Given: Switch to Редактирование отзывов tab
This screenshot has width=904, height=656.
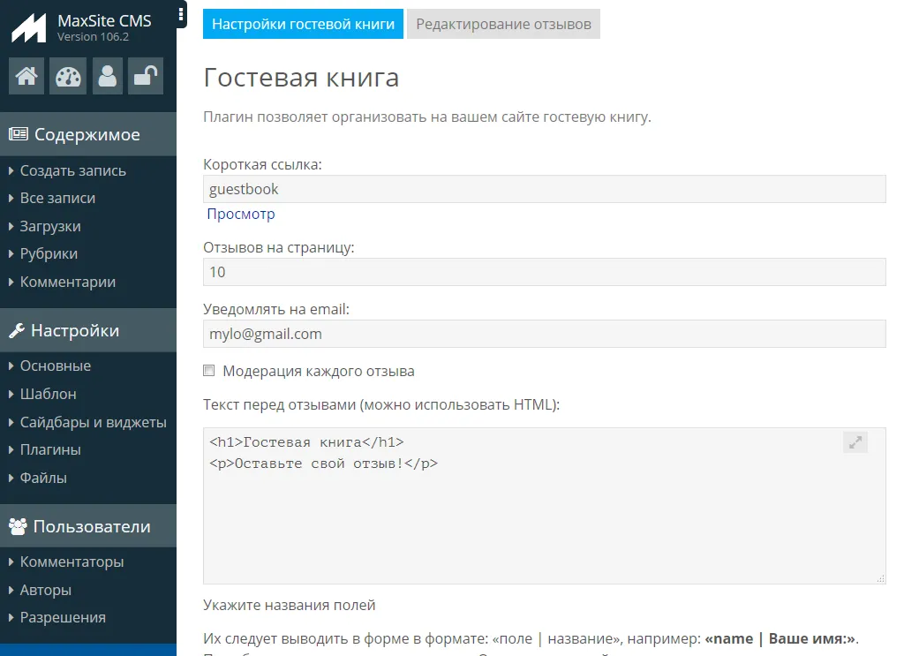Looking at the screenshot, I should coord(503,24).
